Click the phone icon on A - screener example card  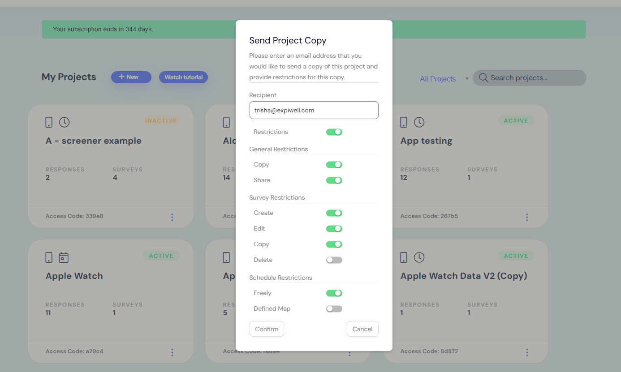[49, 122]
